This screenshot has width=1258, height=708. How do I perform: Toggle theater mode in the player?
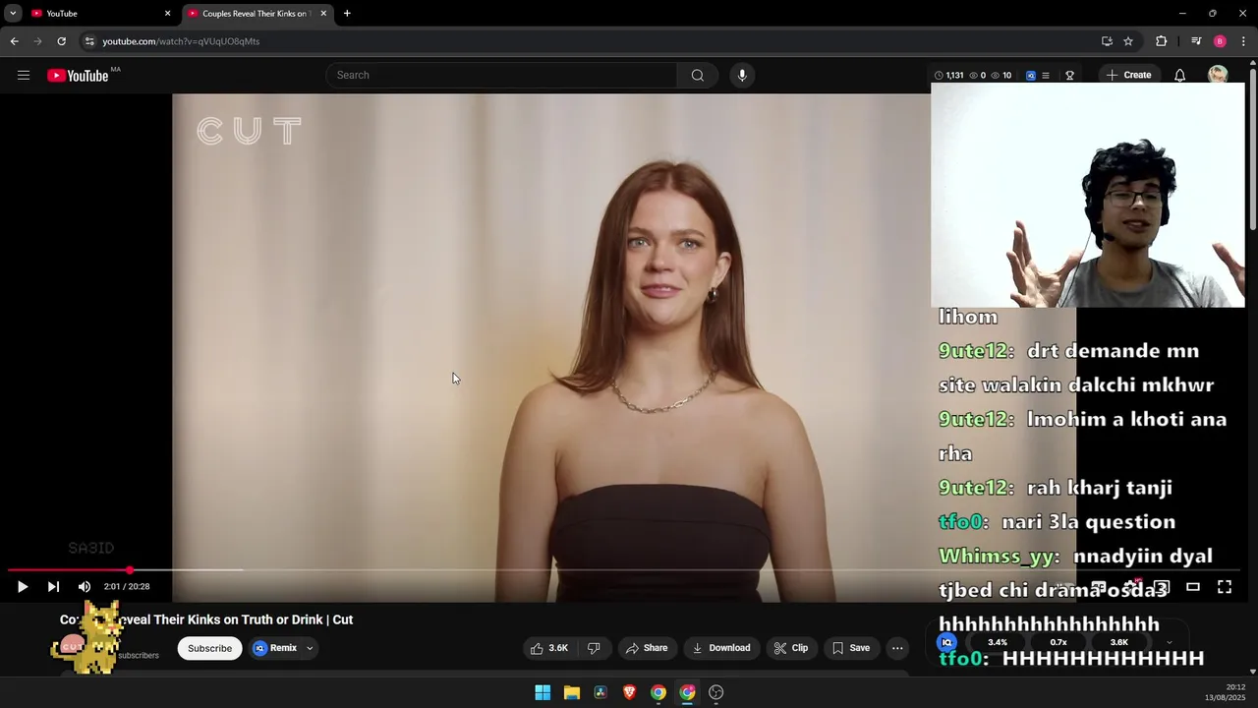(x=1193, y=586)
